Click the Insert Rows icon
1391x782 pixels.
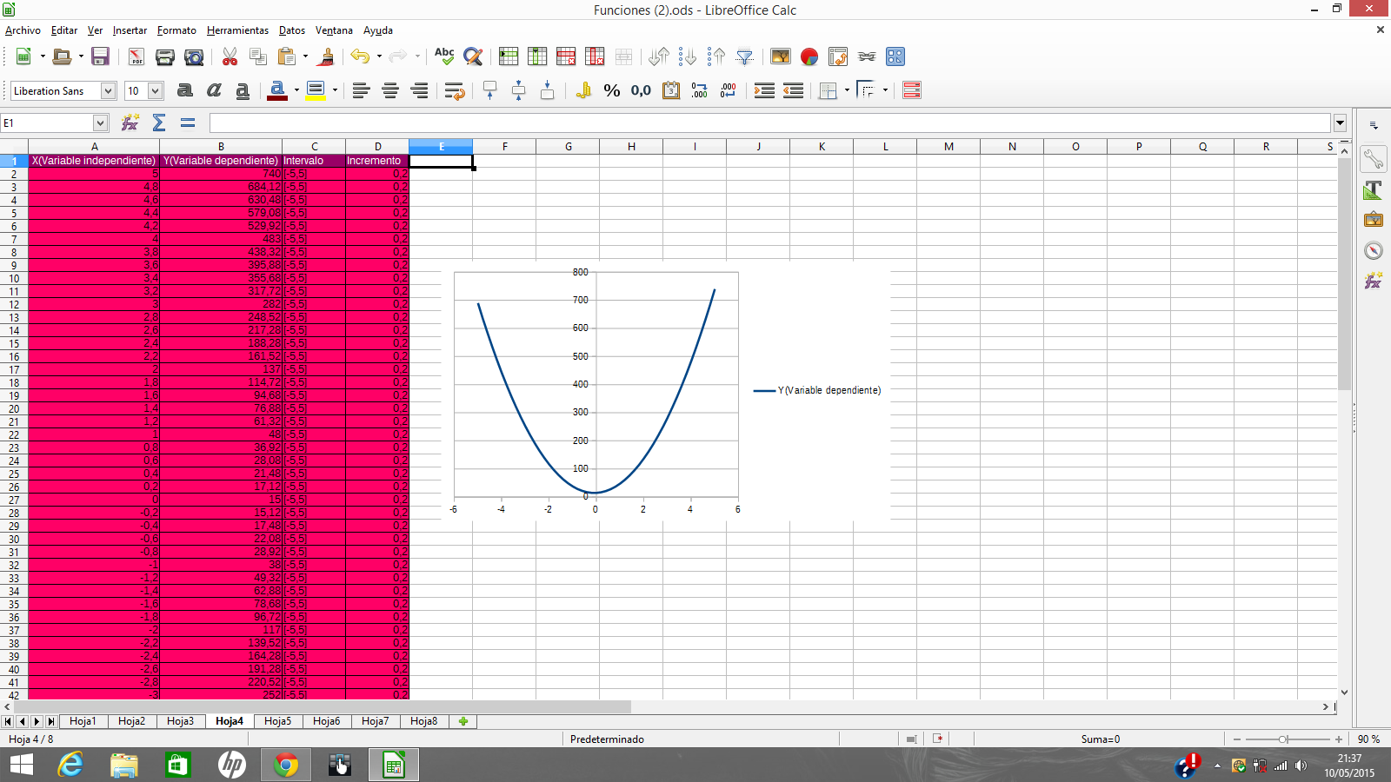(509, 56)
